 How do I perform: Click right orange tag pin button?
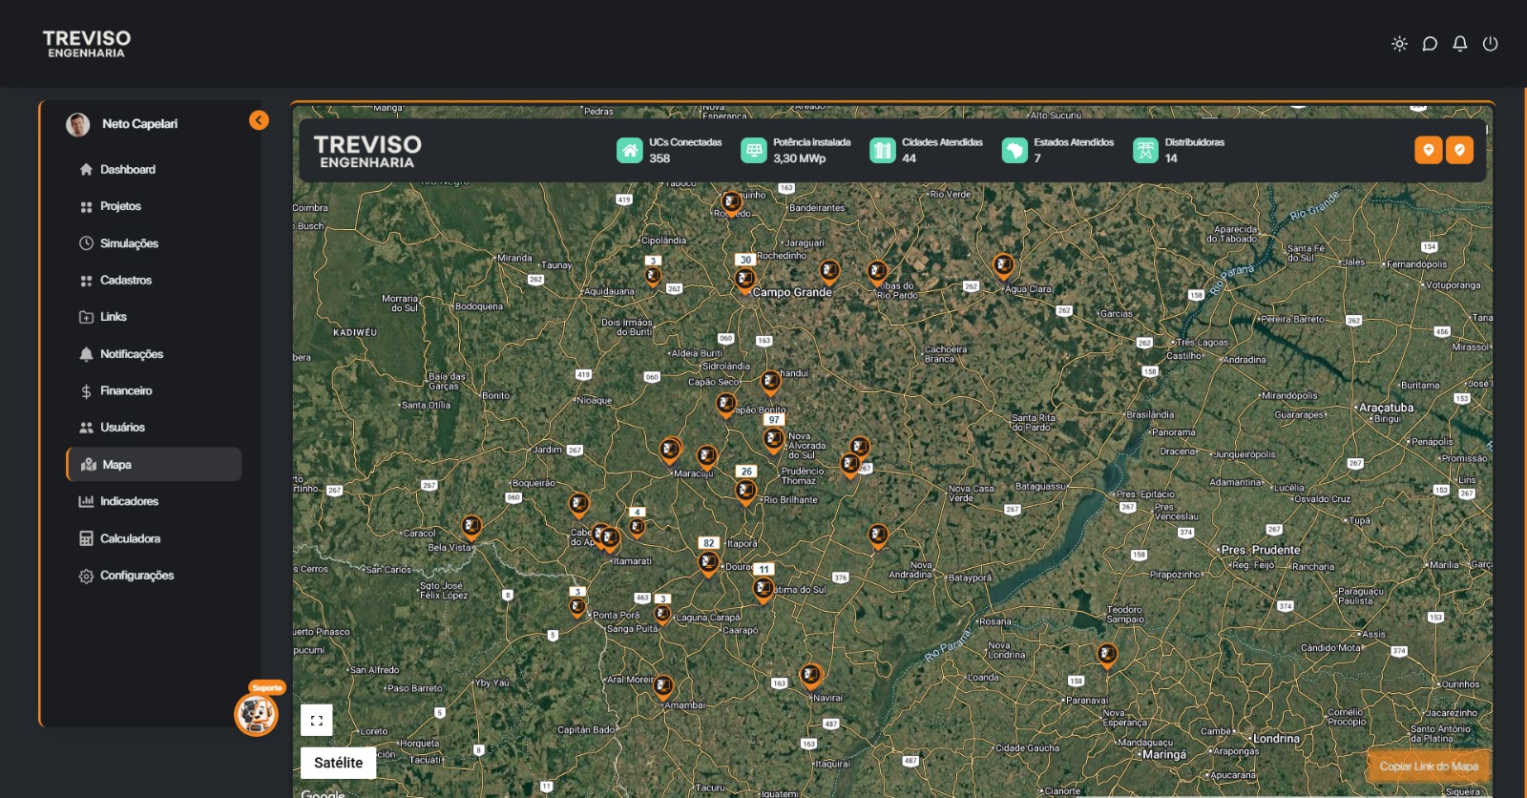click(x=1459, y=150)
